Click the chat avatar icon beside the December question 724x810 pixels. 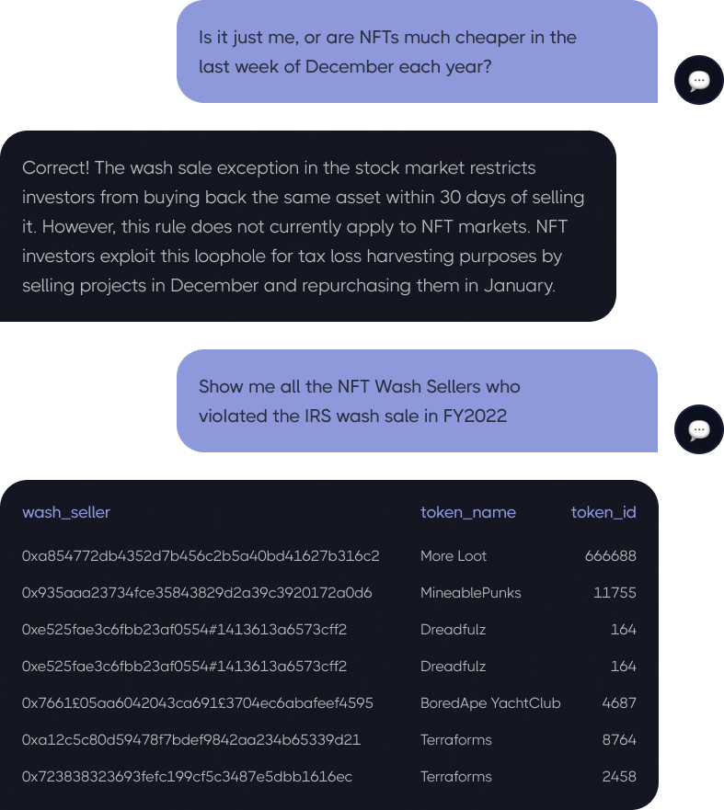[x=698, y=80]
